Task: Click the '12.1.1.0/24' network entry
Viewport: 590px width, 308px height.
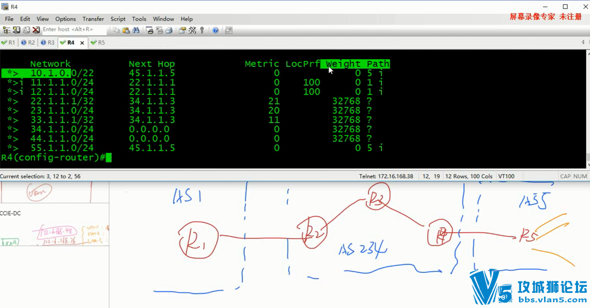Action: point(62,92)
